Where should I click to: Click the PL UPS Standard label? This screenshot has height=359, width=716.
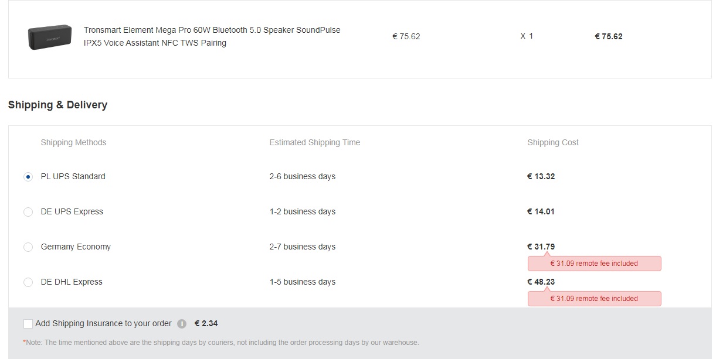(73, 176)
